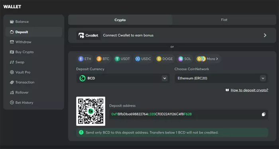Open Withdraw section in sidebar
Screen dimensions: 279x149
click(34, 42)
